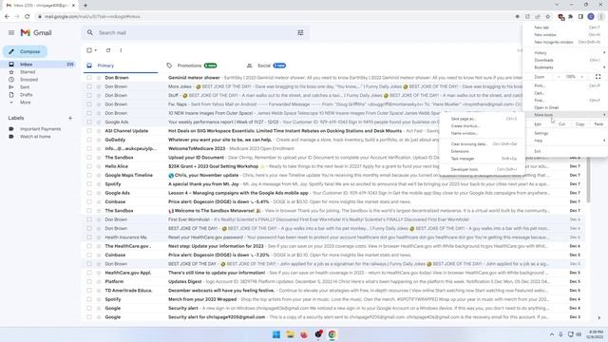
Task: Open the Important Payments label
Action: pos(40,129)
